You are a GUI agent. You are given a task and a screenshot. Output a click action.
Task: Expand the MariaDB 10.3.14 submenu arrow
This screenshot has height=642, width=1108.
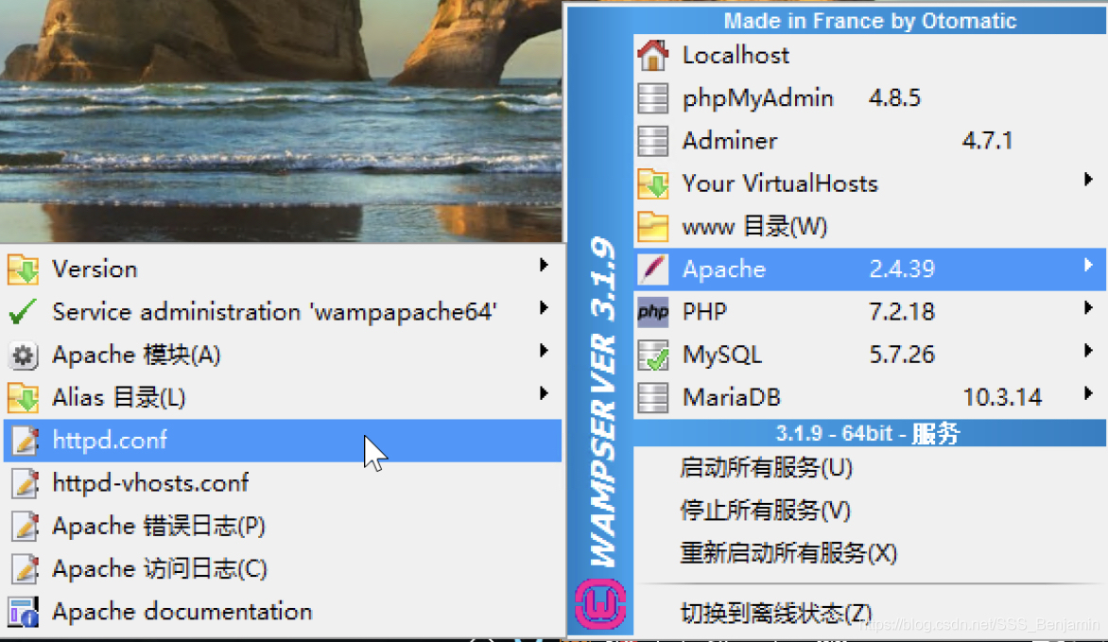1089,393
